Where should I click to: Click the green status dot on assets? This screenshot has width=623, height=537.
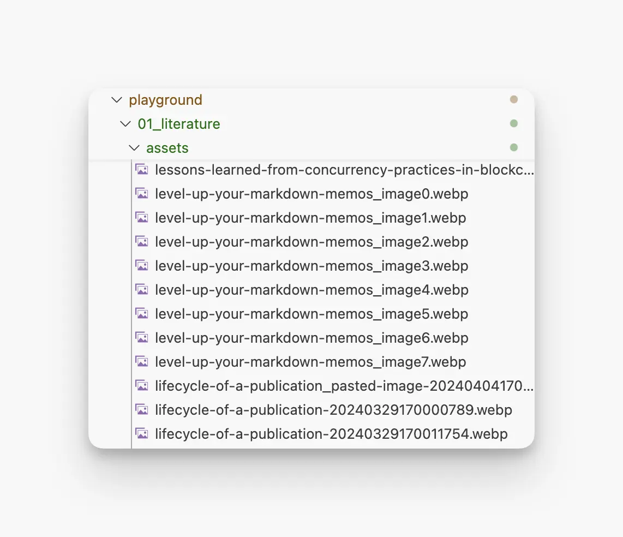coord(514,147)
